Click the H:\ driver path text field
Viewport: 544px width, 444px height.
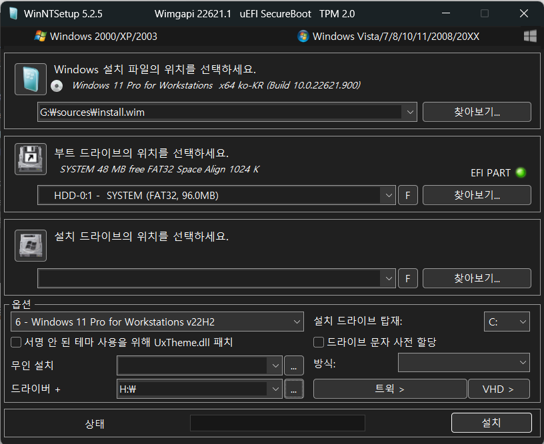(193, 389)
